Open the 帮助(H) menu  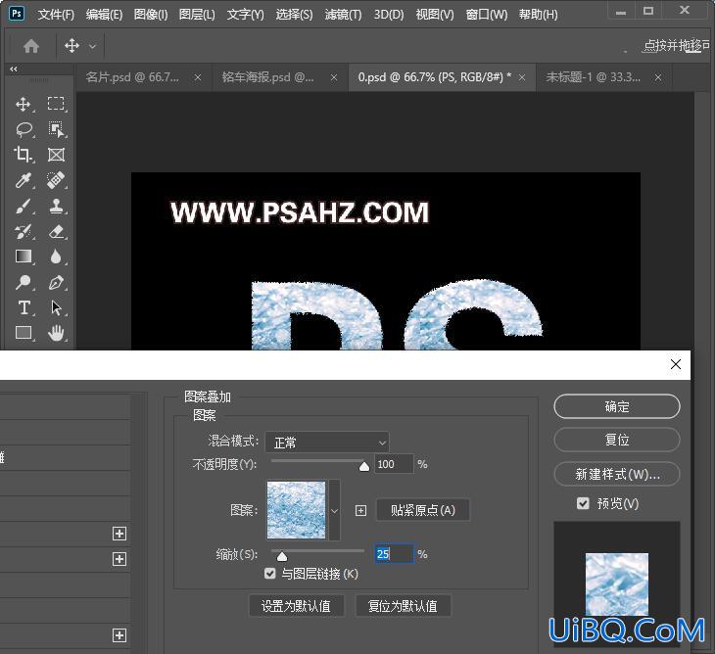538,15
